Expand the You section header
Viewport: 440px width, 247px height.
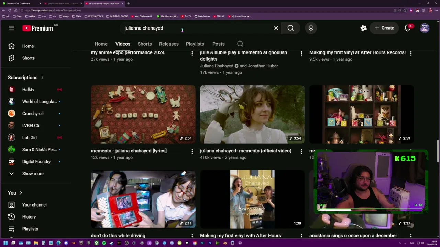pos(15,193)
